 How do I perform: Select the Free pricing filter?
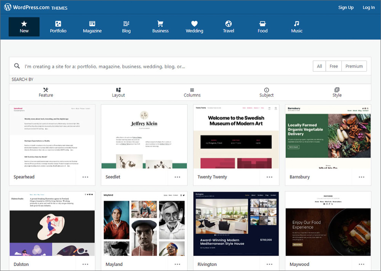click(x=334, y=66)
